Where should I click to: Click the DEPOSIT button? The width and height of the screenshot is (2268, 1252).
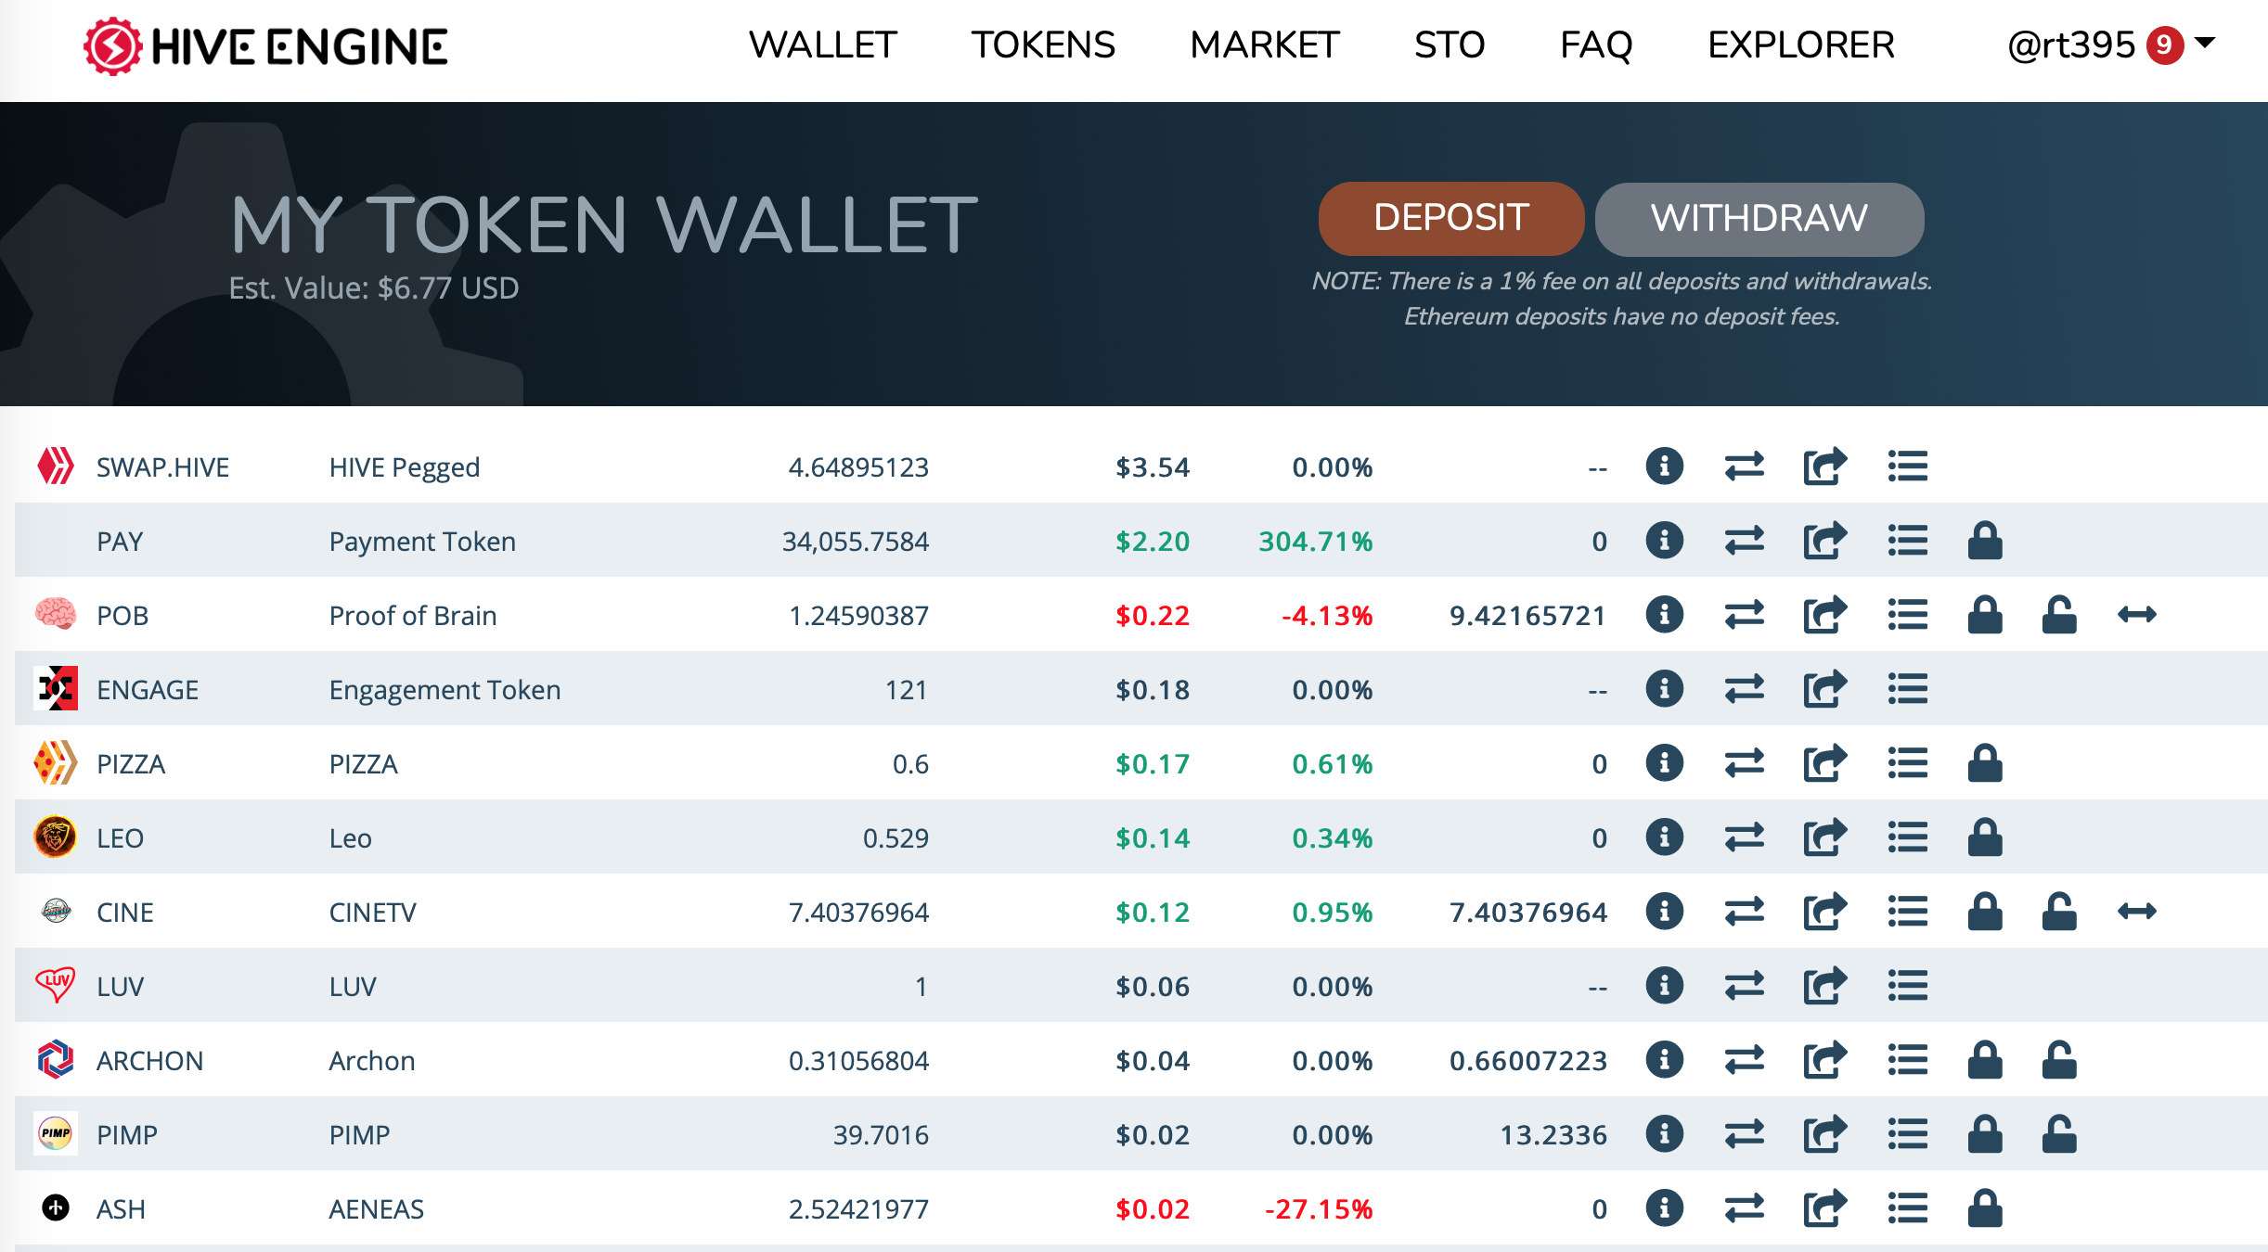tap(1451, 218)
